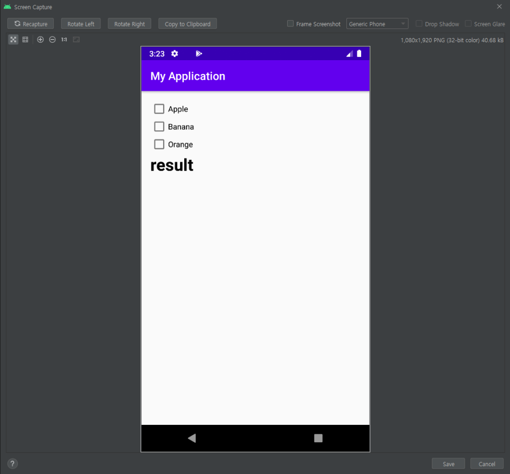Click the battery icon in status bar

[359, 54]
